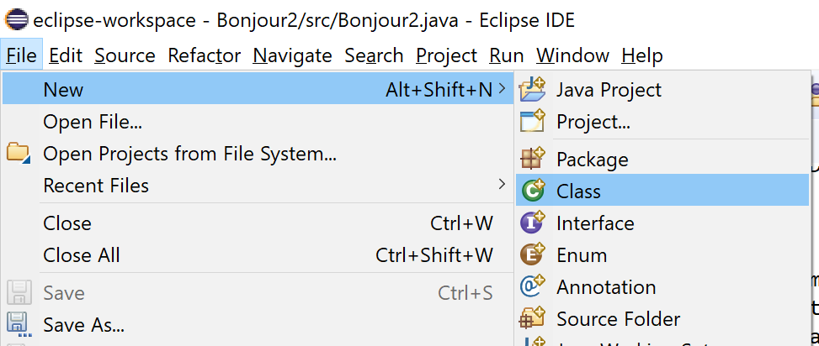Click the Source Folder icon

tap(533, 318)
